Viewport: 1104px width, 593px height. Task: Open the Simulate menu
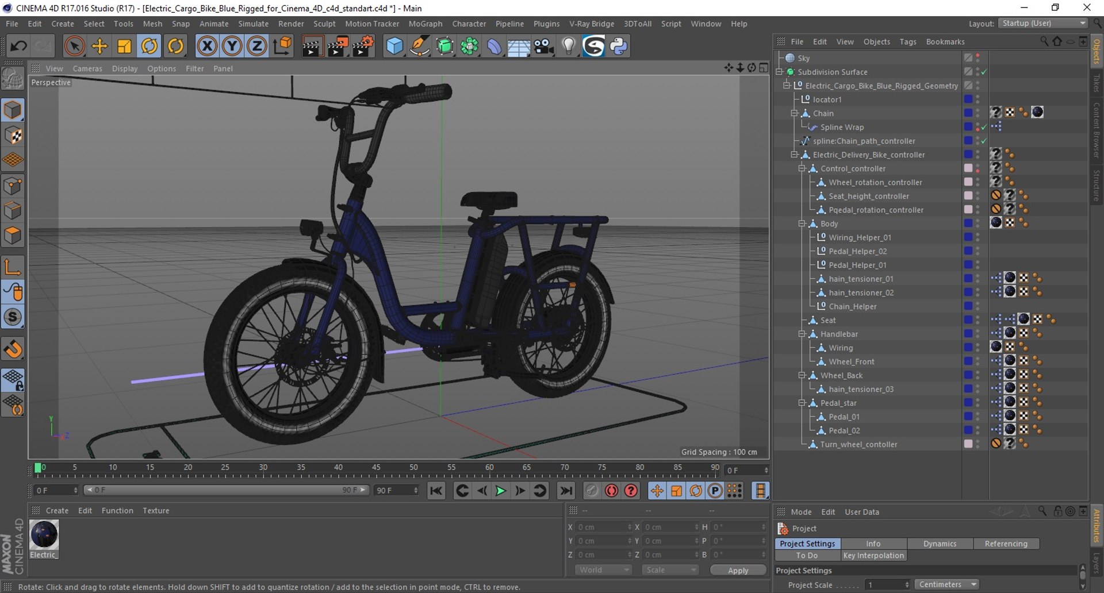tap(254, 24)
